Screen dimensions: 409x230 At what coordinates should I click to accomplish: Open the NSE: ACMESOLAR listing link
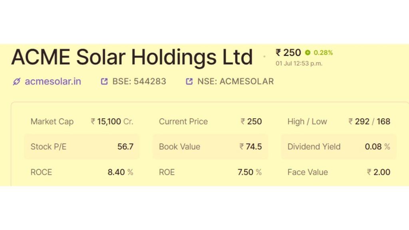coord(236,81)
